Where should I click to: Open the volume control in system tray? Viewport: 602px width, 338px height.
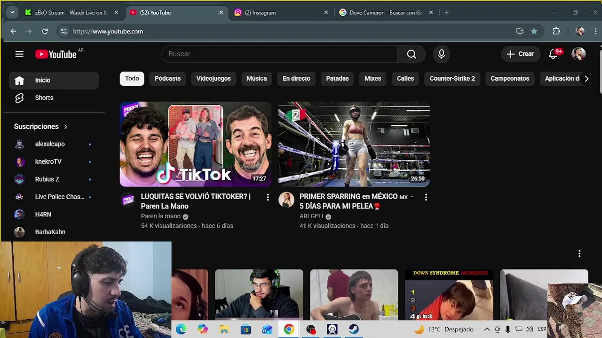click(529, 330)
